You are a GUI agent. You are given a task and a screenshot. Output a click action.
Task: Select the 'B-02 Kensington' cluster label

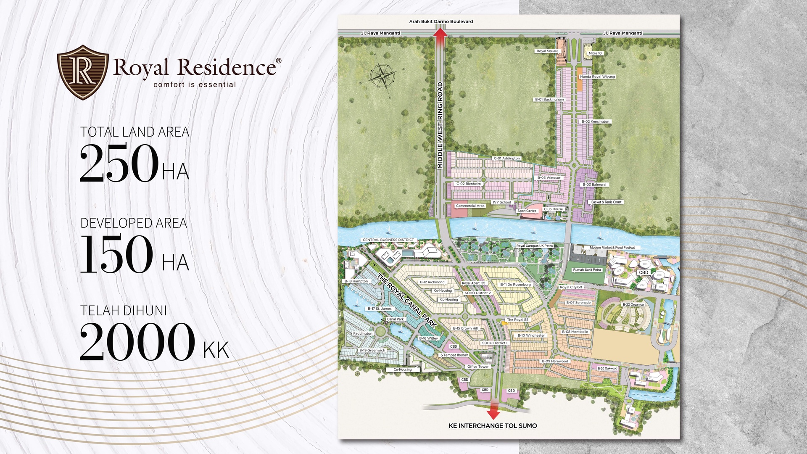click(x=596, y=121)
